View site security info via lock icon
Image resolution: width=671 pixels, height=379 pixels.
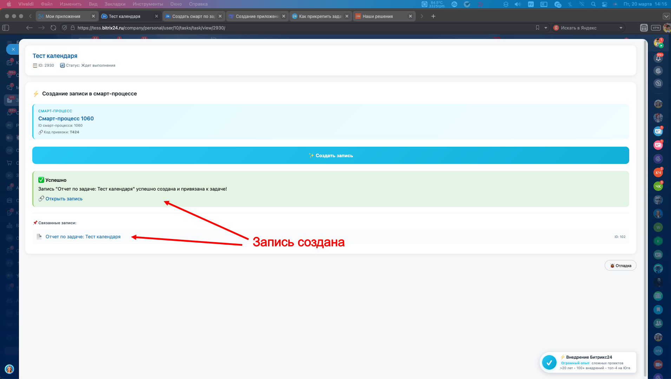click(x=73, y=28)
